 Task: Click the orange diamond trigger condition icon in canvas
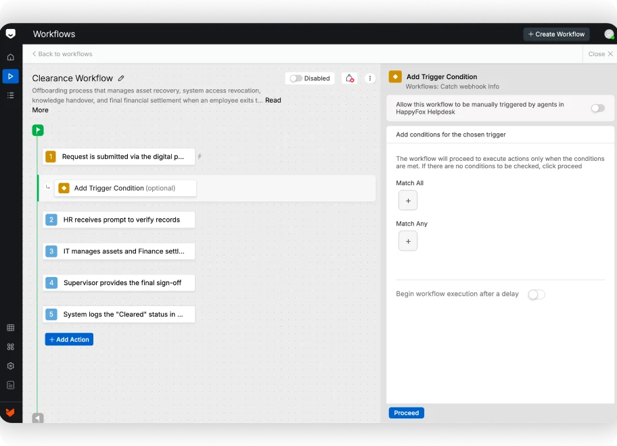pyautogui.click(x=64, y=189)
